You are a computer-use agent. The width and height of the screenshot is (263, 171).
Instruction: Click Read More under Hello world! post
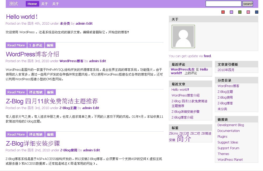16,45
